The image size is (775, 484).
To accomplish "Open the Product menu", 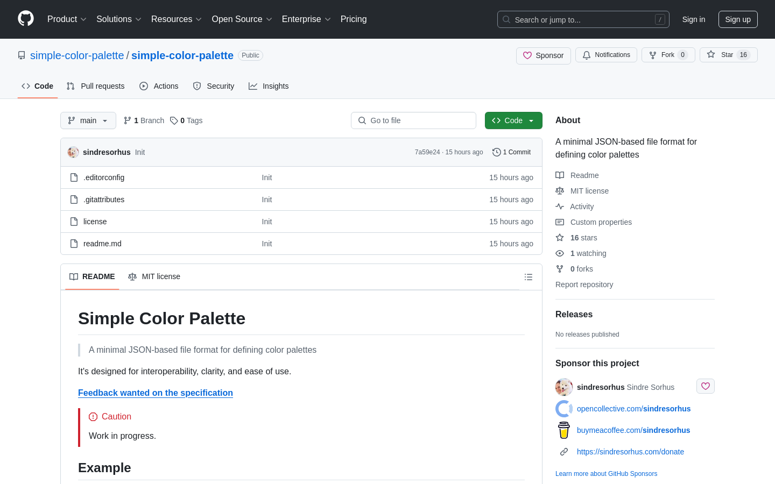I will [x=67, y=19].
